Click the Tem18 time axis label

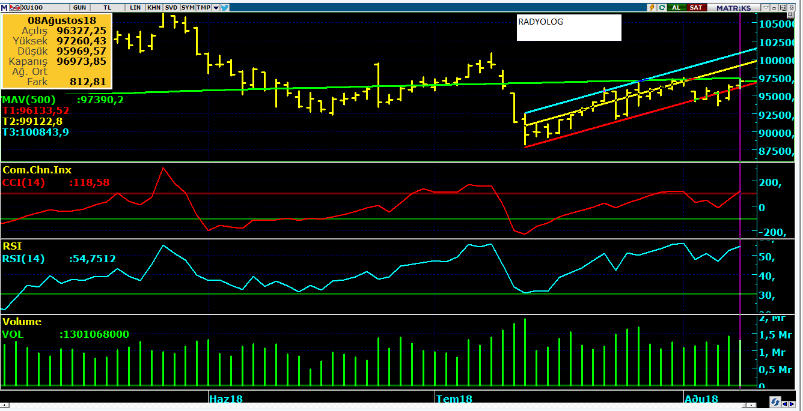coord(454,399)
